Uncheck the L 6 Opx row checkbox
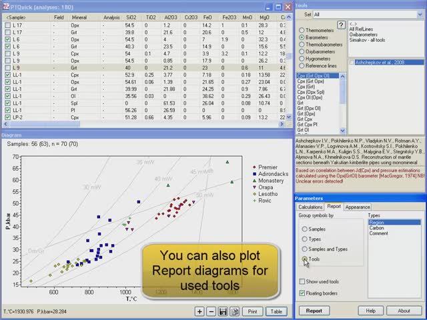Viewport: 427px width, 320px height. [x=7, y=39]
